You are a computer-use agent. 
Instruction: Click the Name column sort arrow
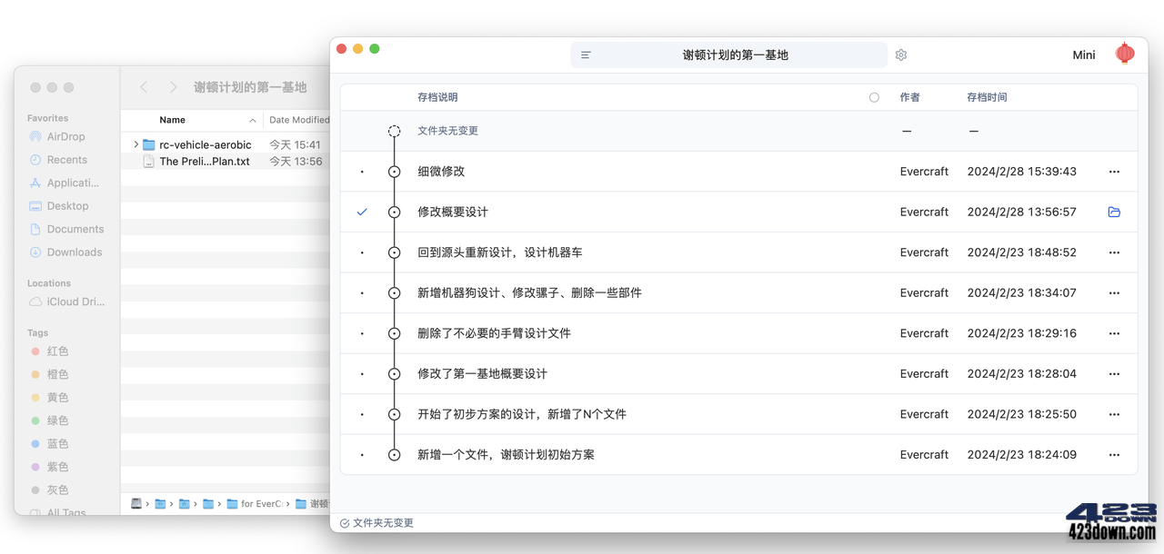click(x=252, y=119)
